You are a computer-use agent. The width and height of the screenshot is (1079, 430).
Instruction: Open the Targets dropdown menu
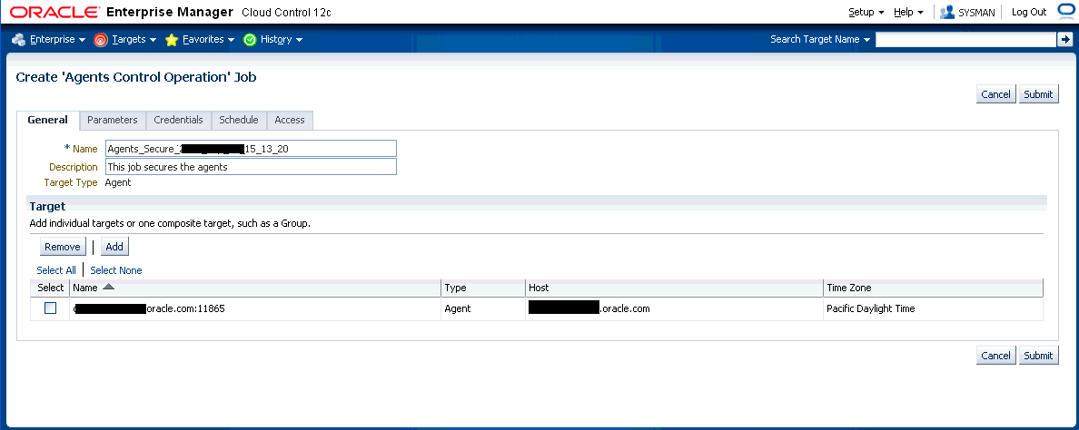[134, 40]
